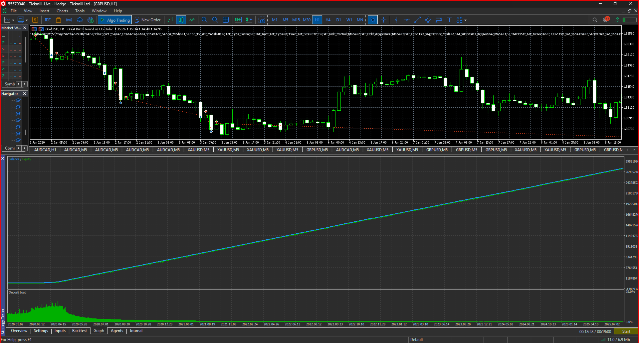Open the File menu
Screen dimensions: 639x343
14,11
